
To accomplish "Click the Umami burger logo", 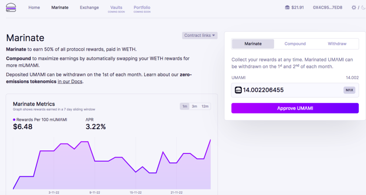I will (11, 7).
